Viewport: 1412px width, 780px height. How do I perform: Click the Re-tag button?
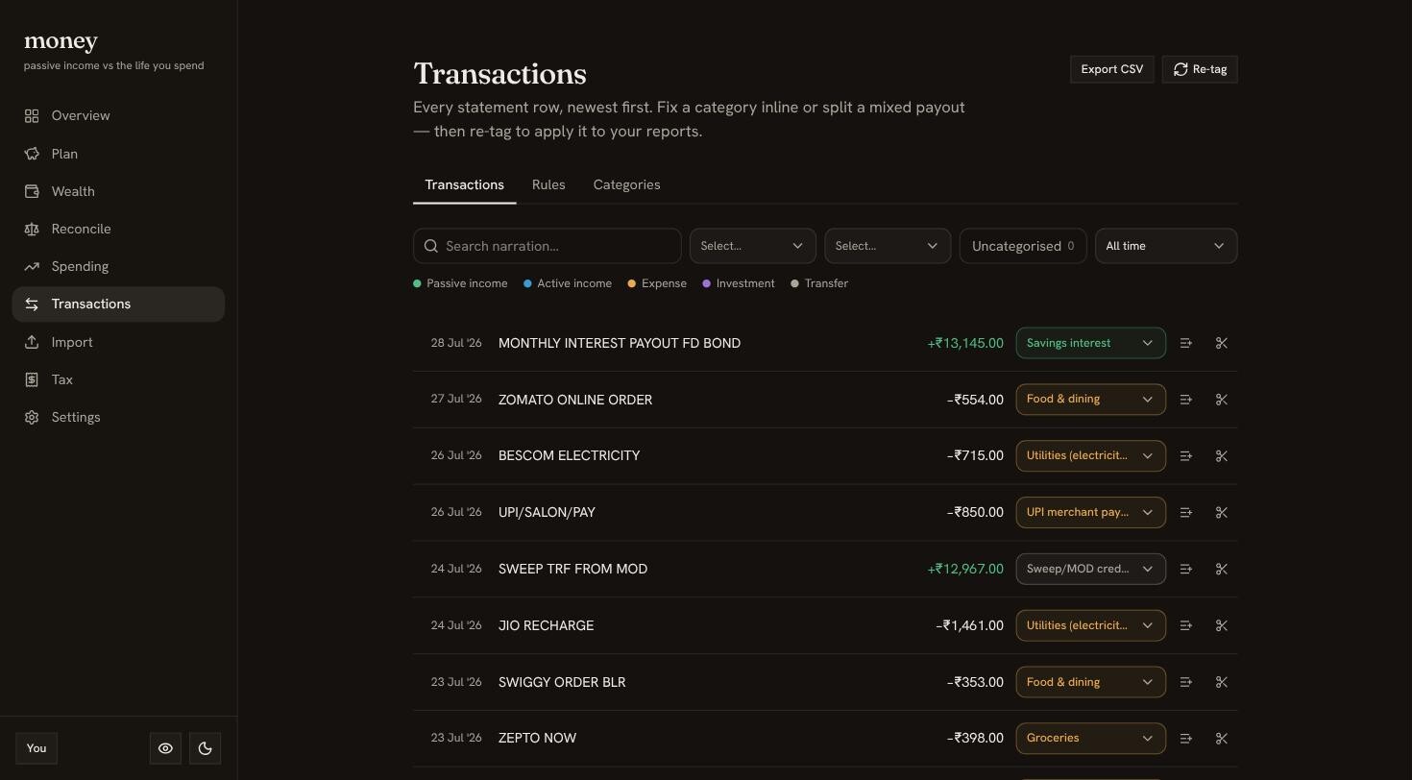(x=1200, y=69)
